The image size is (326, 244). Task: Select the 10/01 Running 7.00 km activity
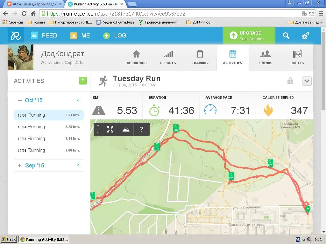pyautogui.click(x=49, y=150)
